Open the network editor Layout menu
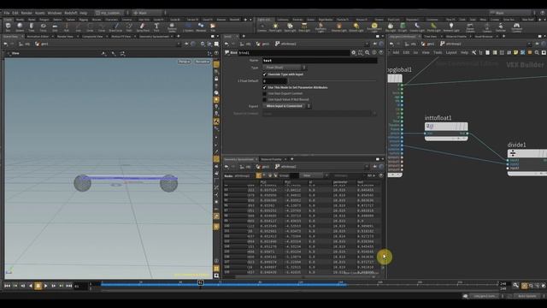Viewport: 547px width, 308px height. coord(451,53)
